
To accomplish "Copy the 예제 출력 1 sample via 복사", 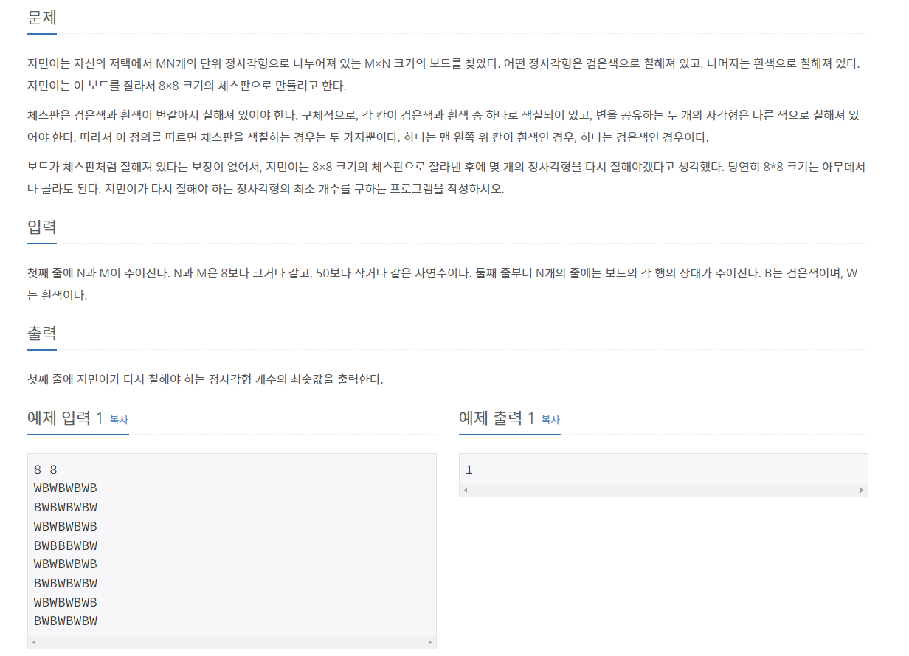I will tap(550, 419).
